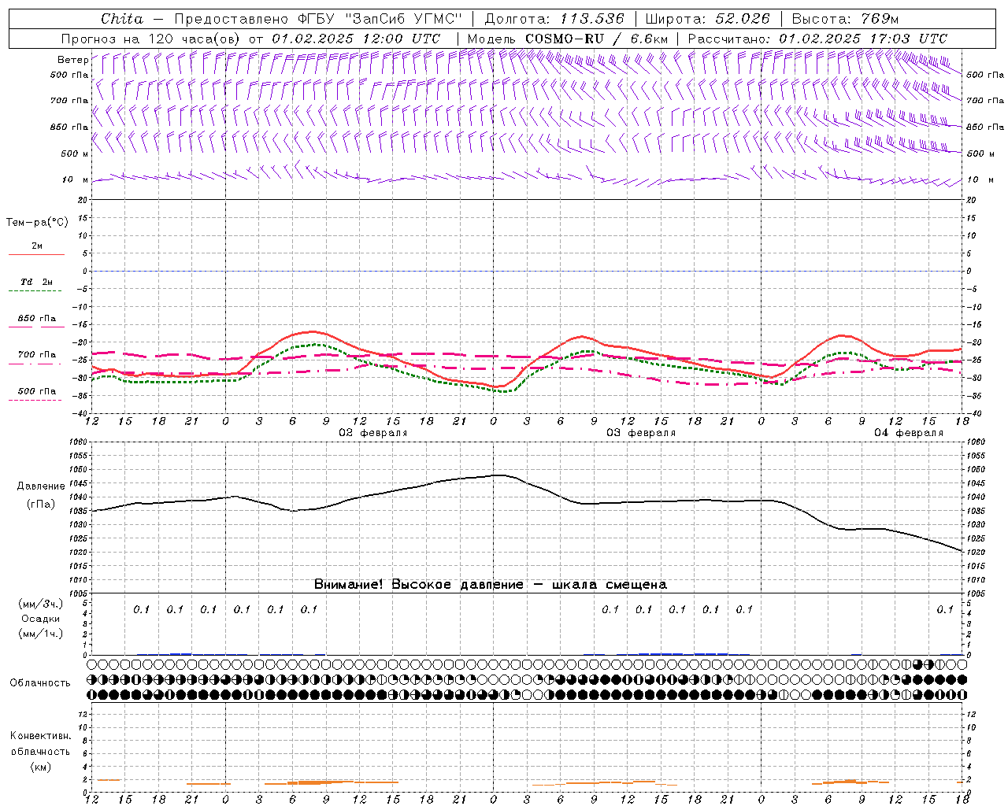The width and height of the screenshot is (1008, 806).
Task: Click the pink dashed 500 гПа temperature legend line
Action: click(x=36, y=400)
